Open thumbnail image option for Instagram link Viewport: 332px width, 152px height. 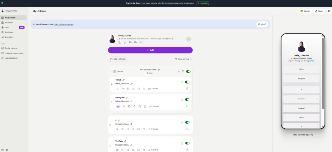click(x=129, y=106)
